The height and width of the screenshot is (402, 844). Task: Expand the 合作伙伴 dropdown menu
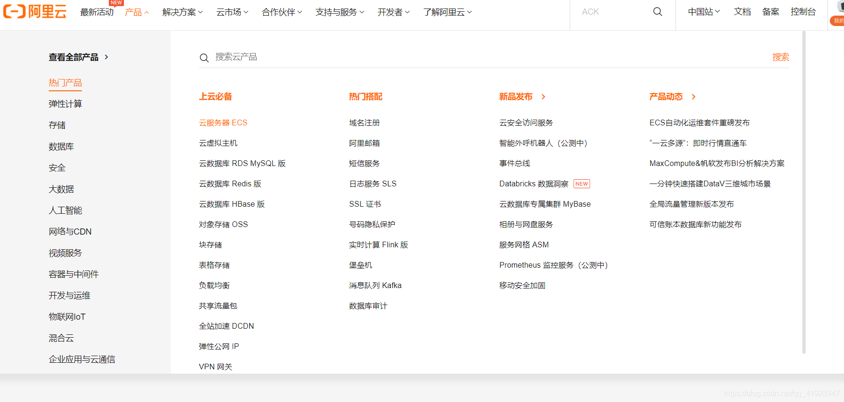coord(282,12)
